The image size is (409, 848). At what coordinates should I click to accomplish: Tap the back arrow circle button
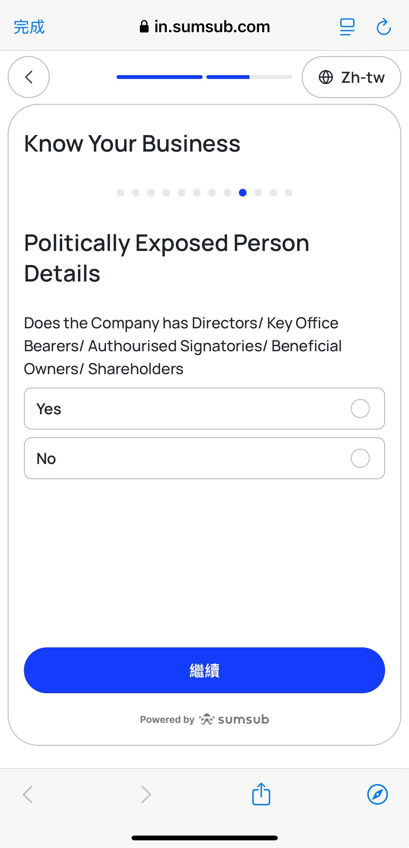(x=29, y=77)
